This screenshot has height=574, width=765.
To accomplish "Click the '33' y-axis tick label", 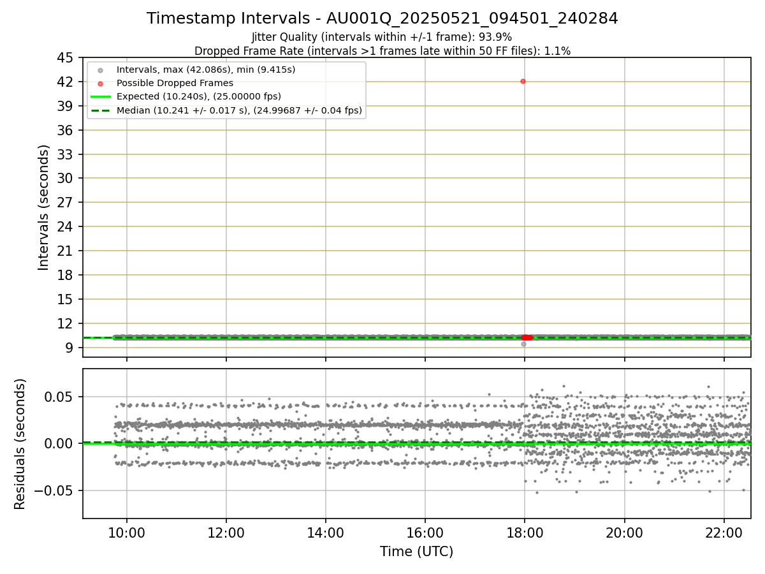I will 65,154.
